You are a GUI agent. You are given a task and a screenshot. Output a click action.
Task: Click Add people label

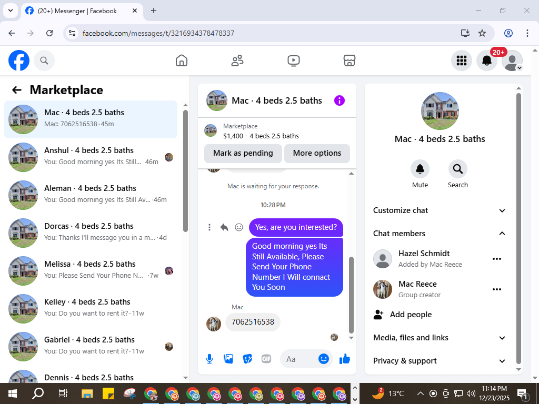pos(411,315)
